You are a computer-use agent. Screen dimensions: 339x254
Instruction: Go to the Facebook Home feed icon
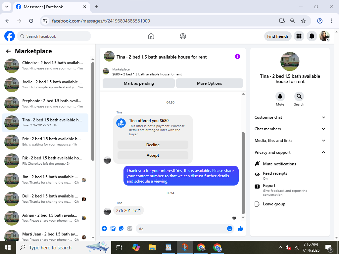pos(151,36)
